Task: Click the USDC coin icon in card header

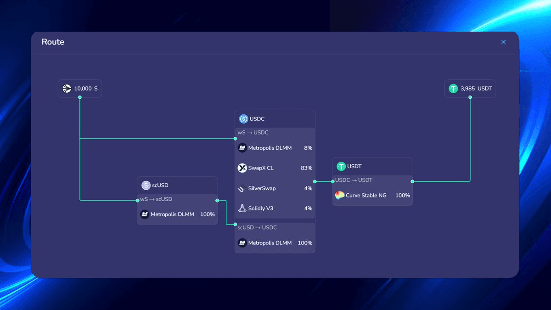Action: click(243, 119)
